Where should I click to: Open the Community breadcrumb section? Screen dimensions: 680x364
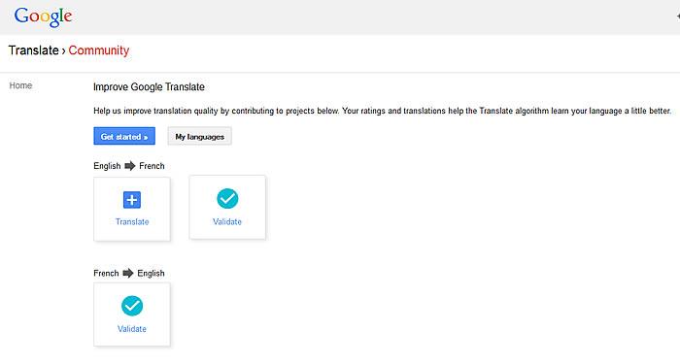pos(99,50)
